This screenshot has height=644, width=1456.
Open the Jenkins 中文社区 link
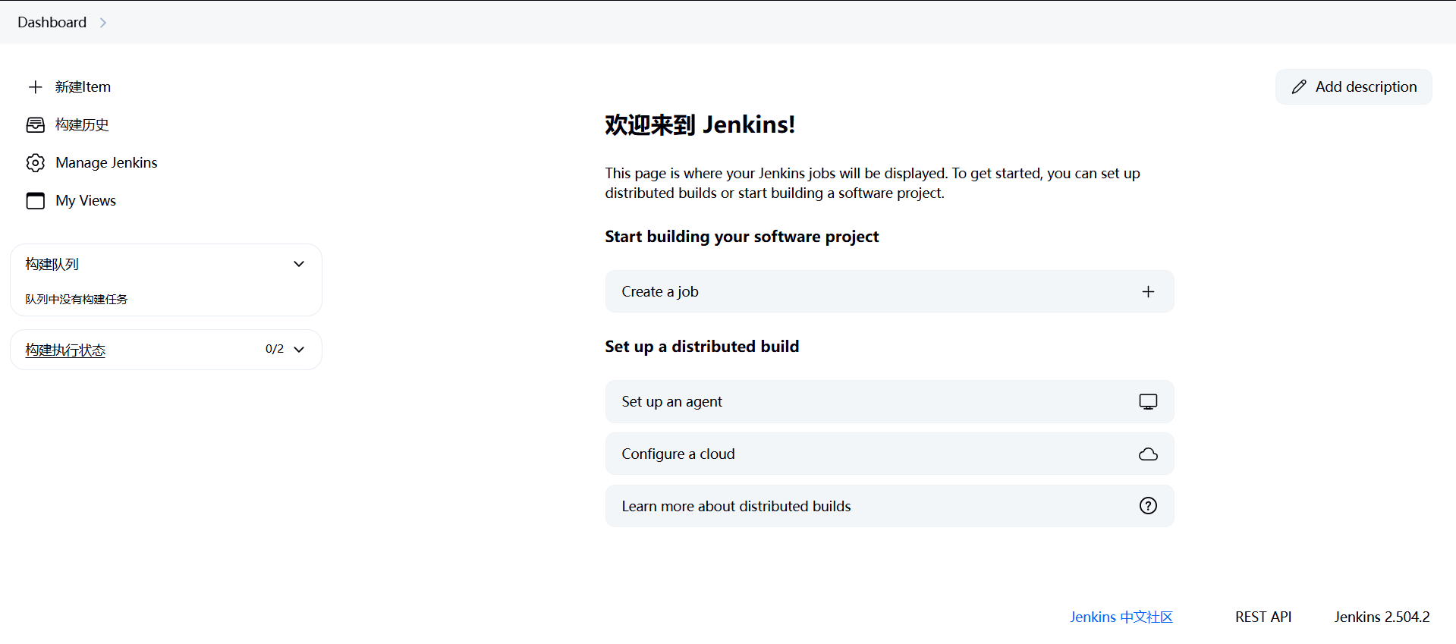(1121, 617)
